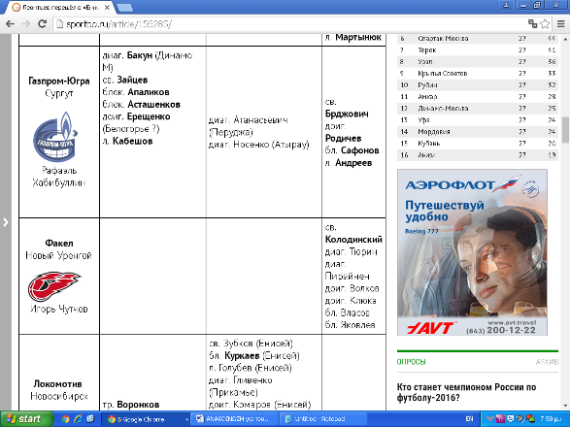The image size is (570, 427).
Task: Open the Aeroflot advertisement banner
Action: 472,252
